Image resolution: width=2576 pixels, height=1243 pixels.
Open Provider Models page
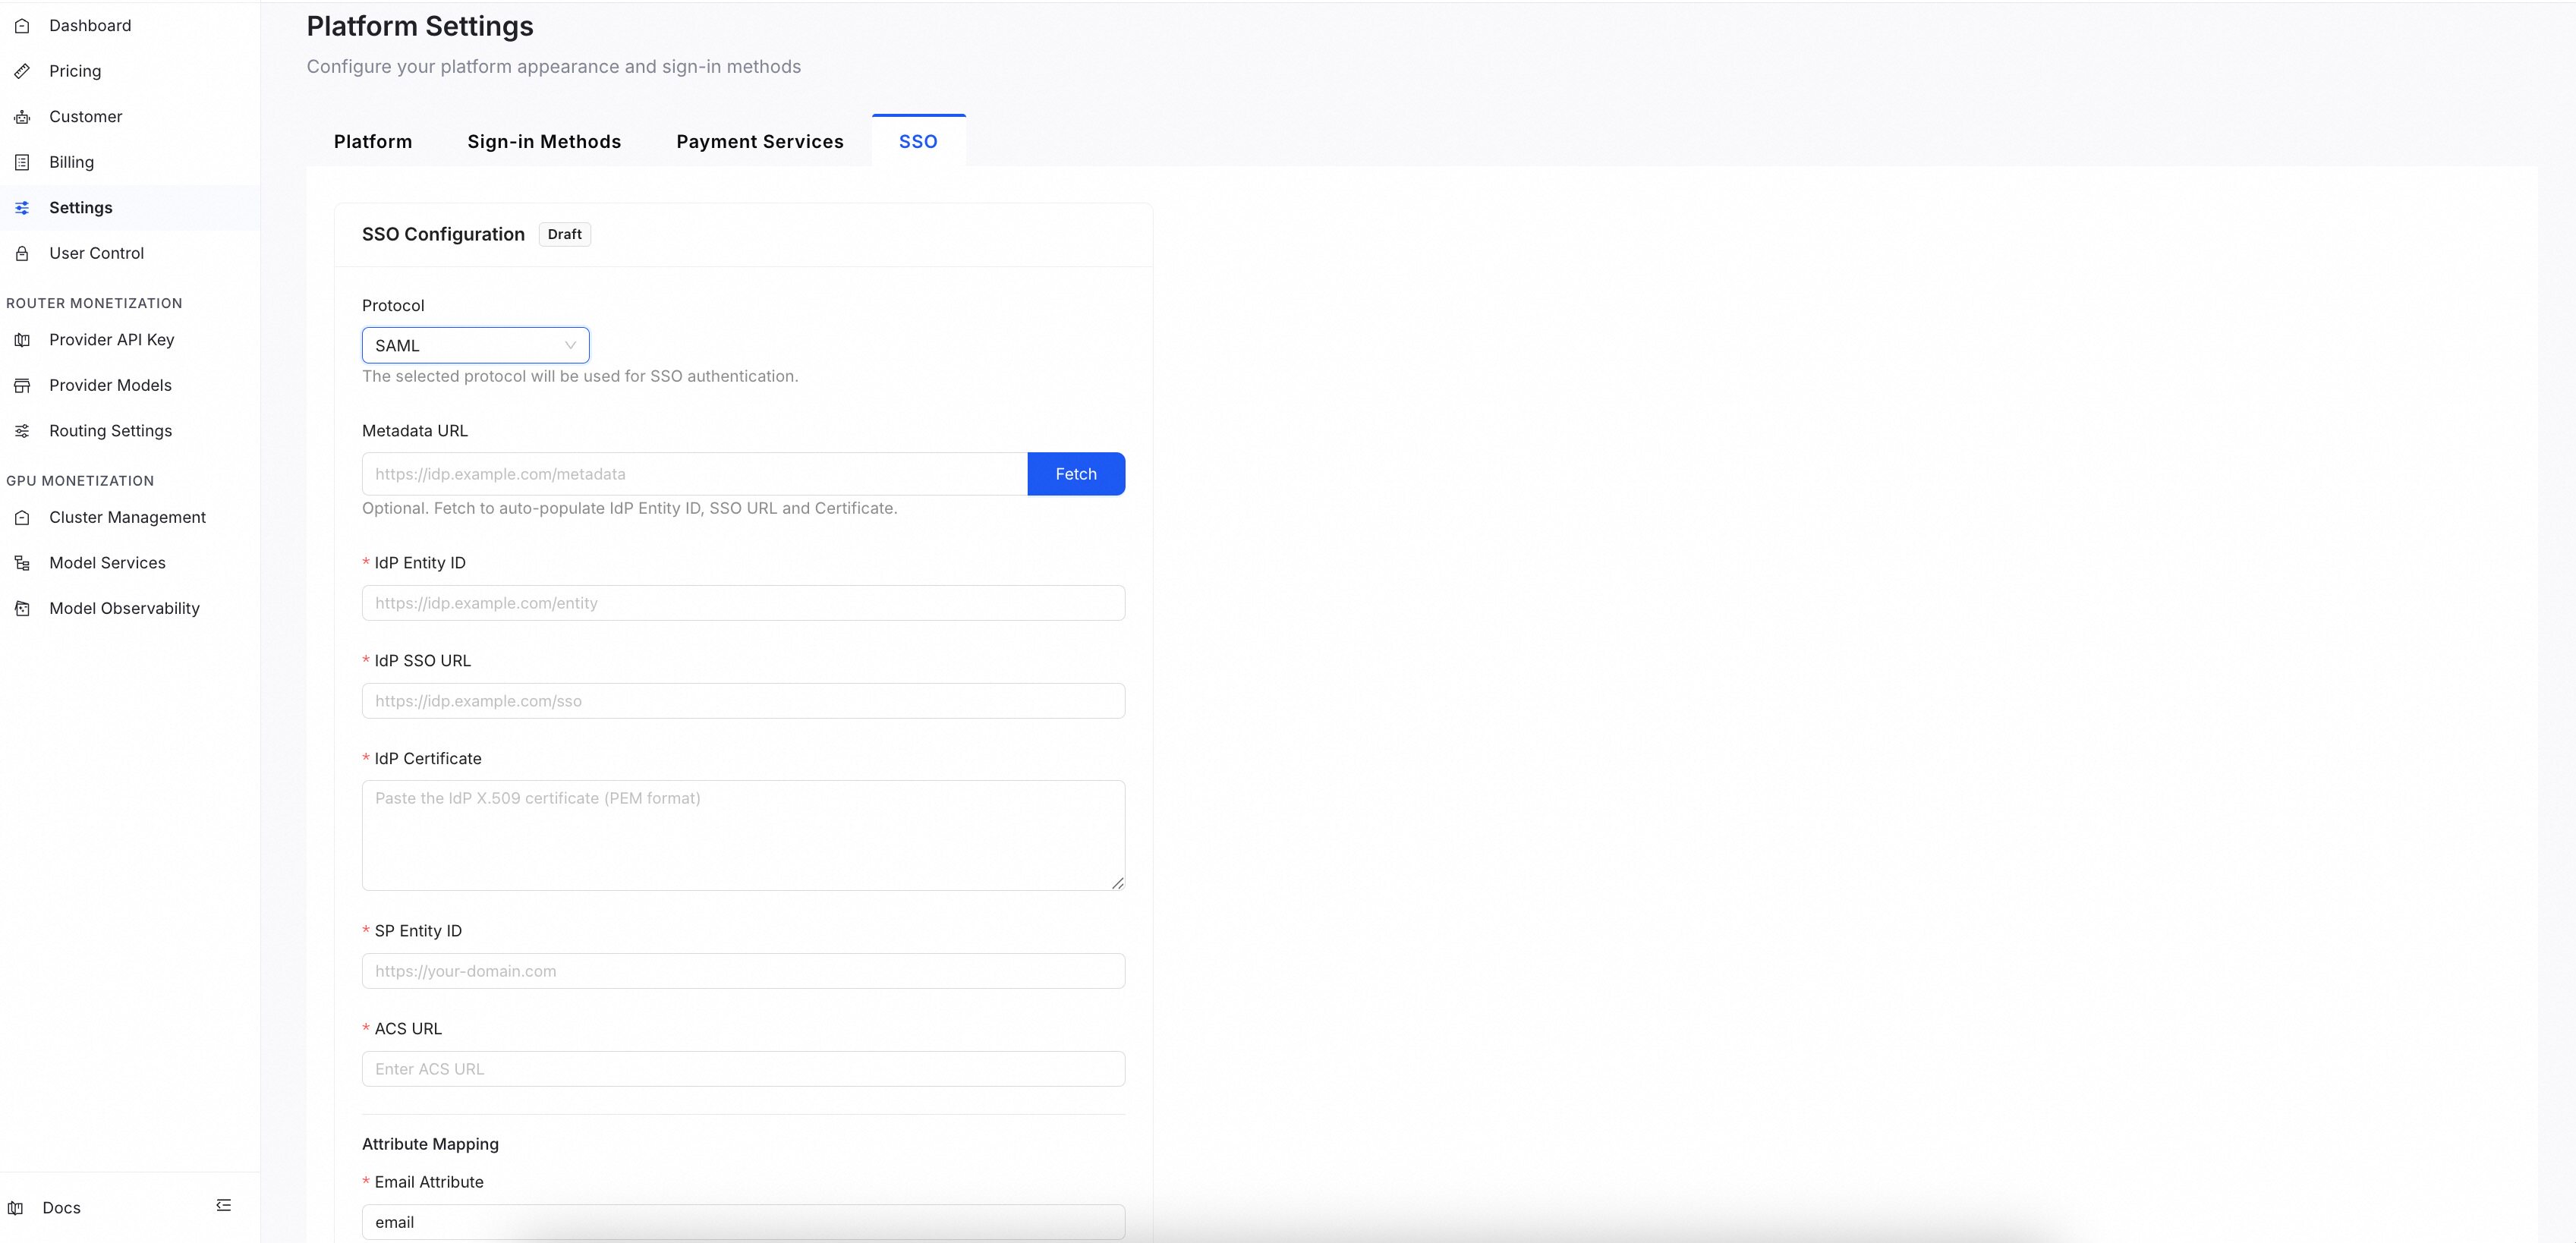click(x=130, y=386)
